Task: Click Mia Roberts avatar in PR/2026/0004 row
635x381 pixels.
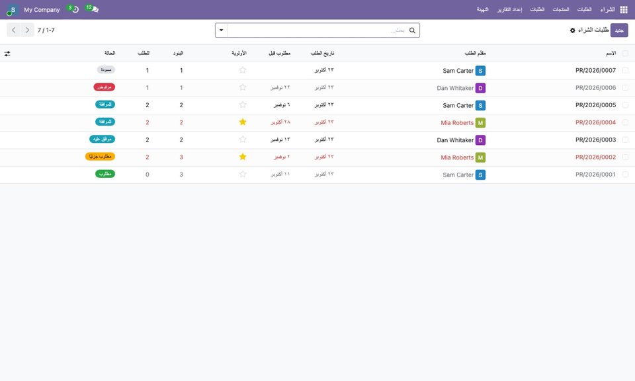Action: coord(480,122)
